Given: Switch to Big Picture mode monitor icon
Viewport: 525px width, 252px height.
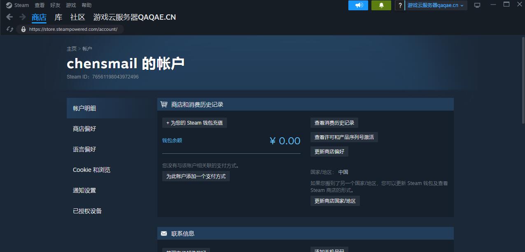Looking at the screenshot, I should point(477,5).
